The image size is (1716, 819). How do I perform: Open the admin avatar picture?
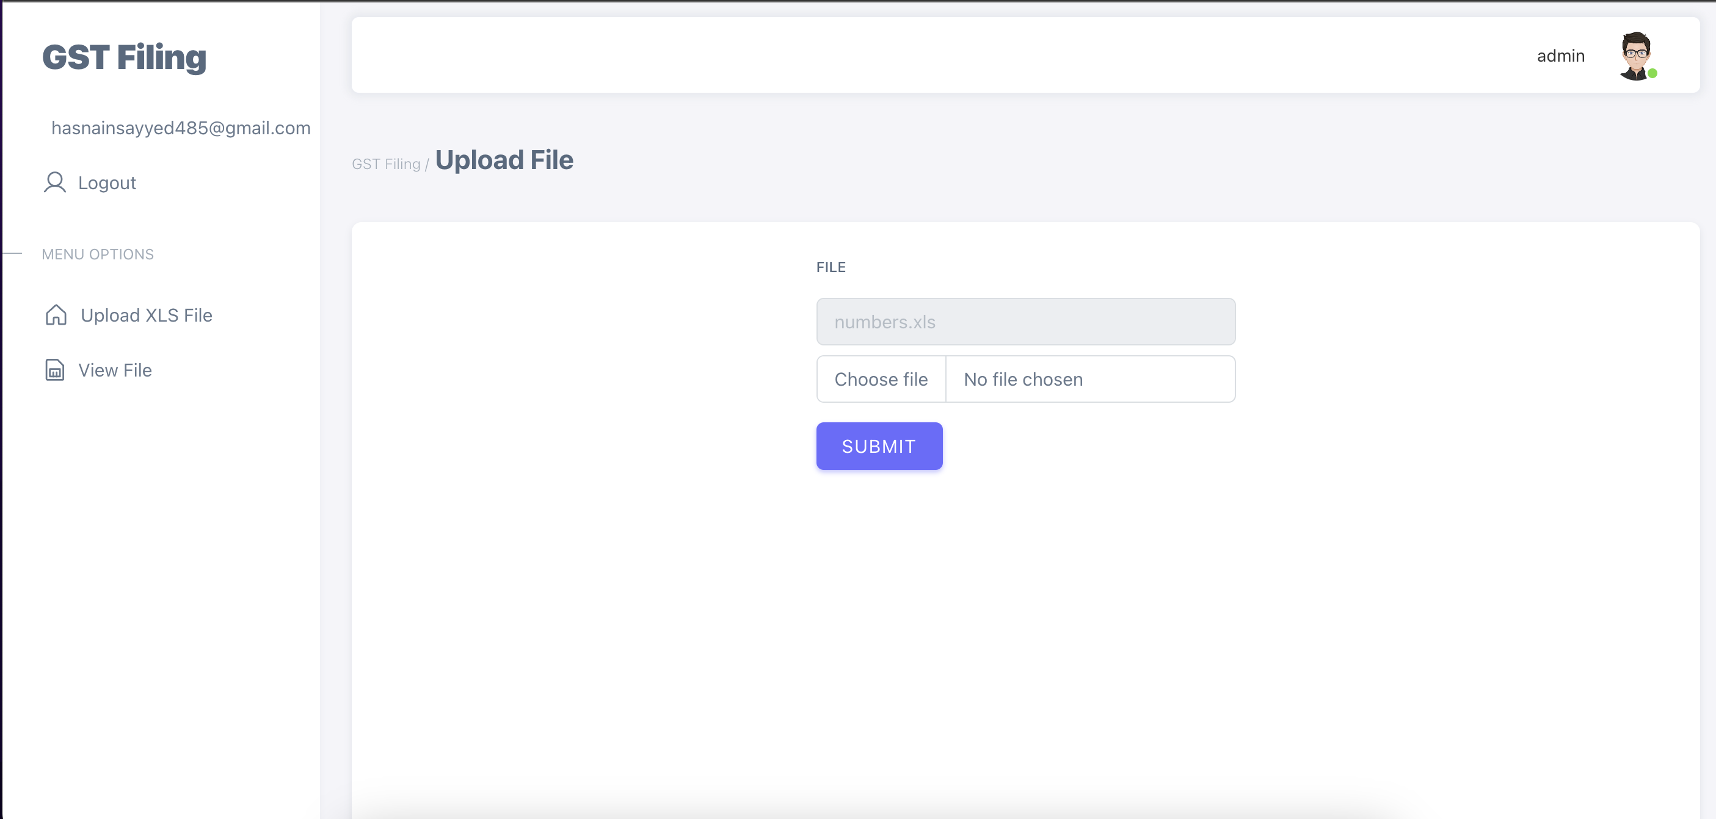pyautogui.click(x=1635, y=56)
